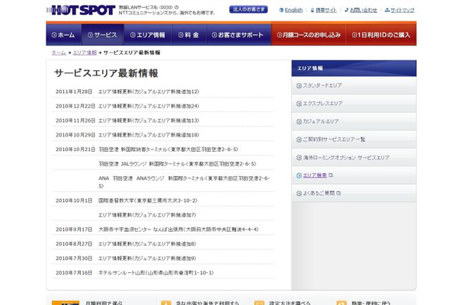The width and height of the screenshot is (465, 305).
Task: Click the サービスエリア最新情報 page heading
Action: coord(106,73)
